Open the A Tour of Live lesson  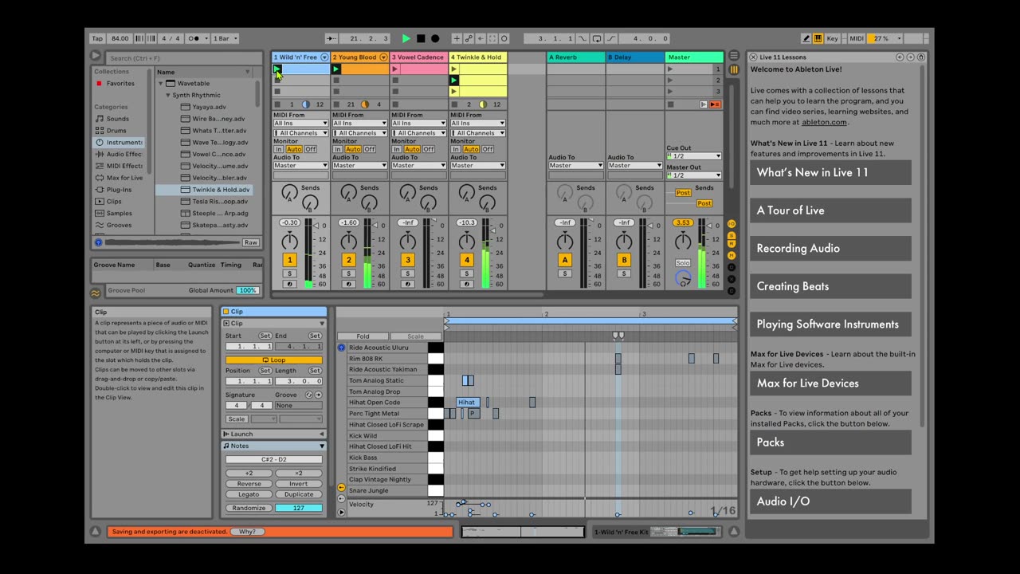[x=830, y=210]
